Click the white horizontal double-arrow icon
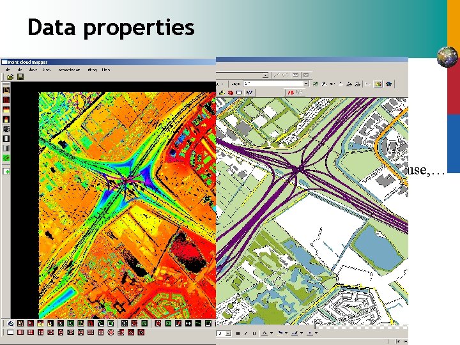The width and height of the screenshot is (460, 345). pos(188,323)
